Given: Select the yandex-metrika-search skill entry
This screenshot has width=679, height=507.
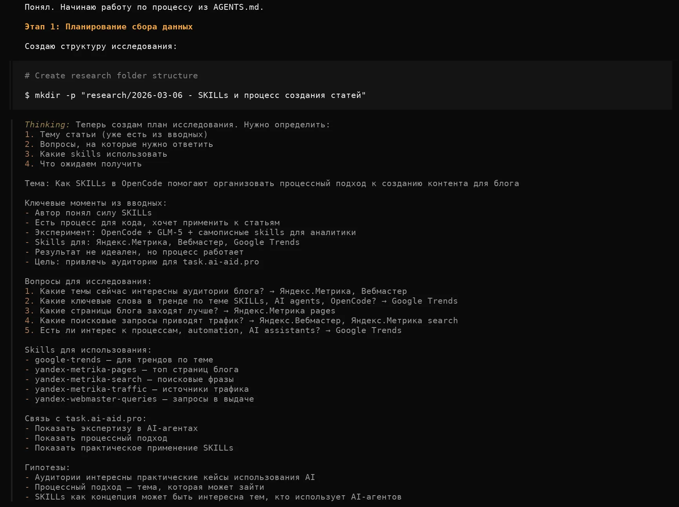Looking at the screenshot, I should coord(88,379).
